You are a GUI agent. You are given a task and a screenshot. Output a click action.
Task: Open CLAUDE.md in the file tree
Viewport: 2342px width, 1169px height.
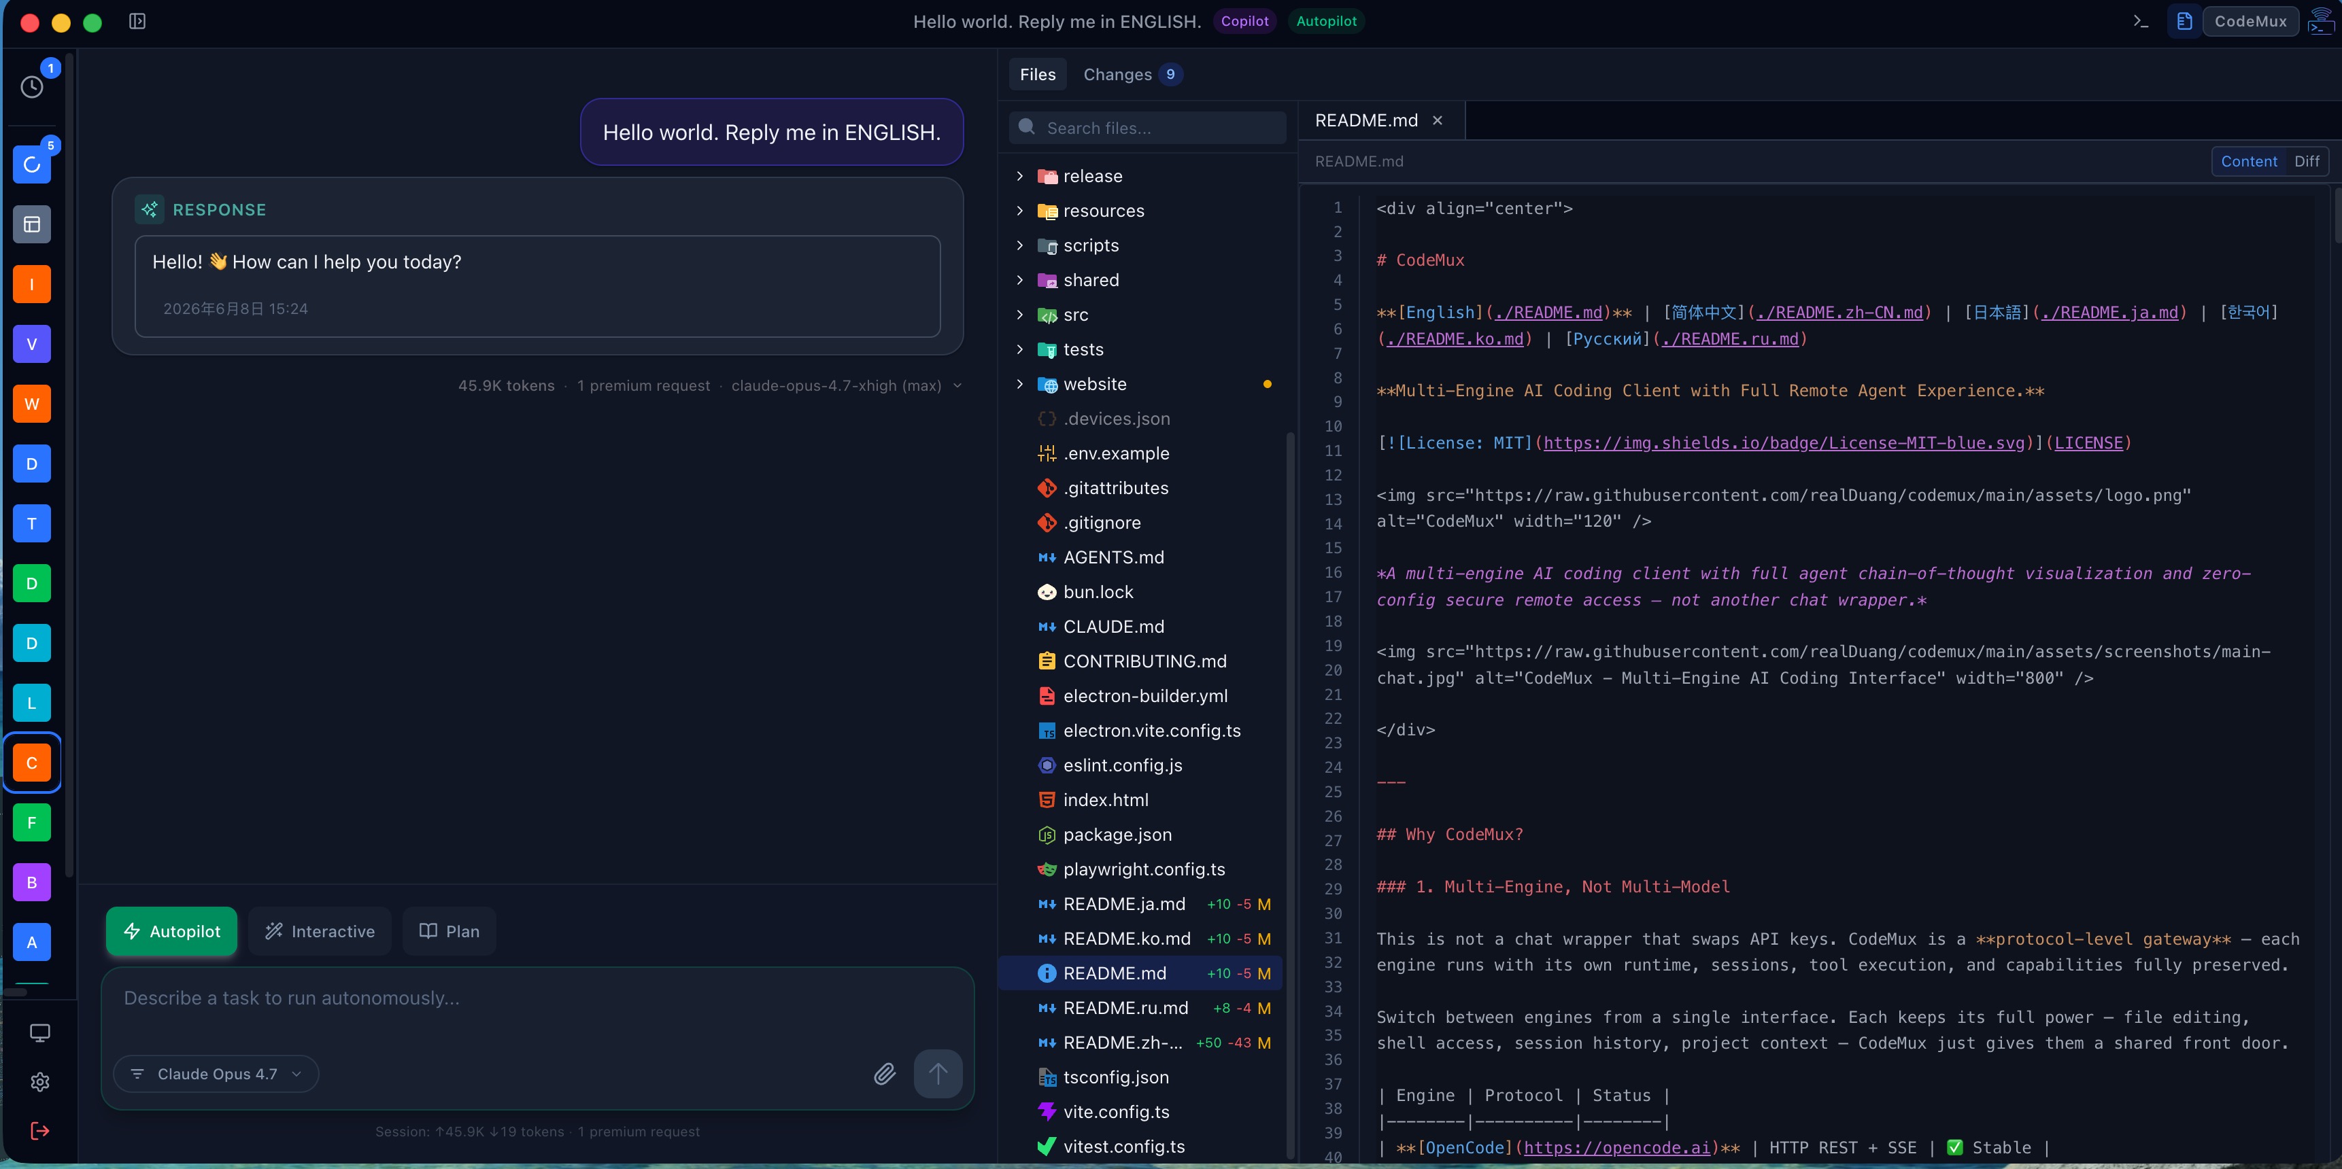pos(1141,627)
